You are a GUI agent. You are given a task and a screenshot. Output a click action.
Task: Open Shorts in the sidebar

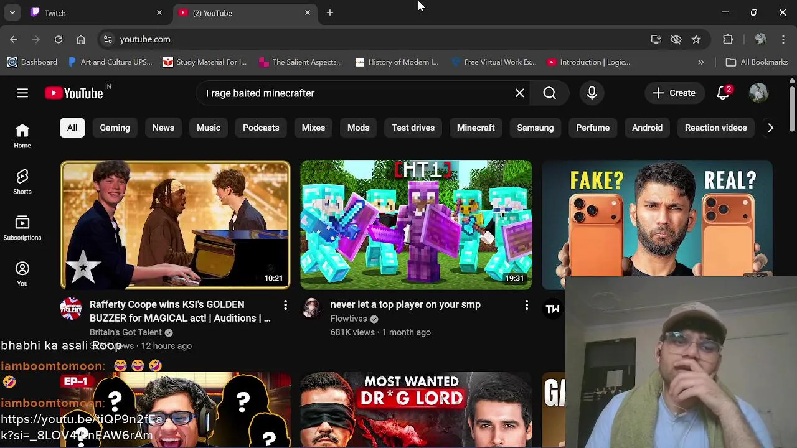(x=22, y=182)
